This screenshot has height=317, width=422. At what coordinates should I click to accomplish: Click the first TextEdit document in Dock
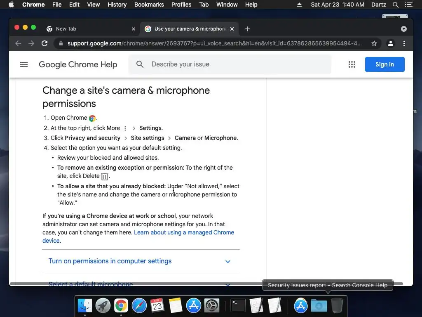[256, 306]
